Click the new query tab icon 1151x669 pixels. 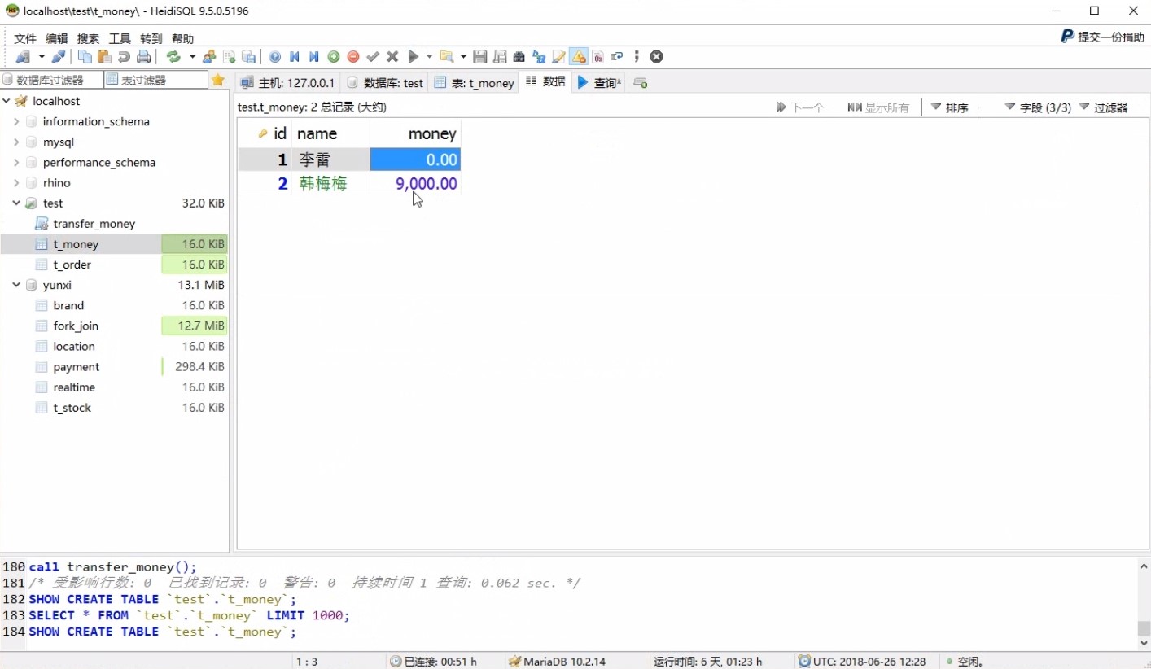tap(641, 83)
